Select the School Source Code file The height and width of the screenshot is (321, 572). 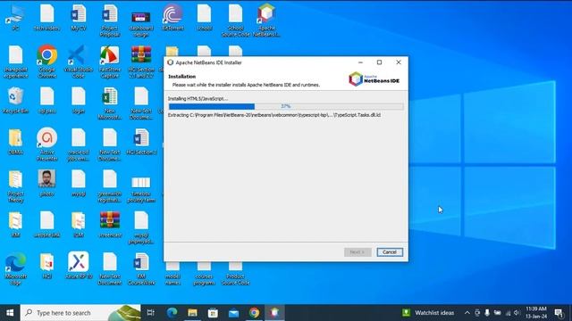coord(236,21)
